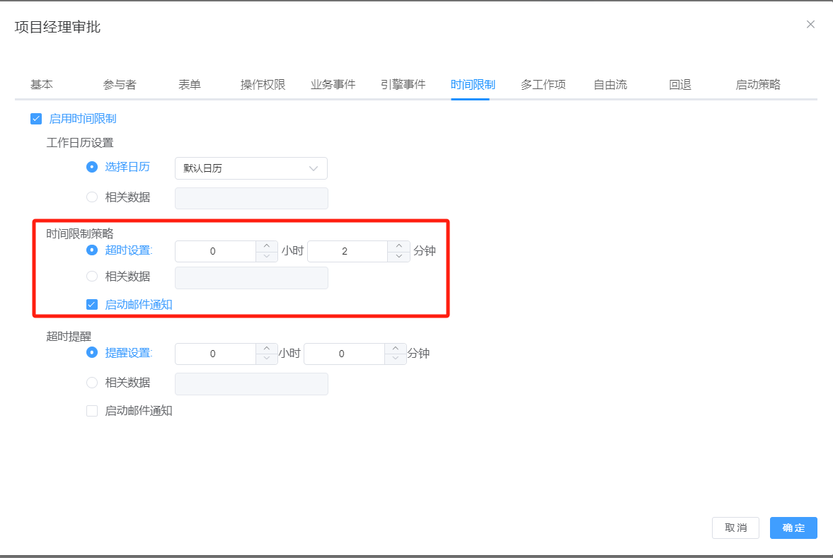833x558 pixels.
Task: Click the 确定 button
Action: (x=793, y=528)
